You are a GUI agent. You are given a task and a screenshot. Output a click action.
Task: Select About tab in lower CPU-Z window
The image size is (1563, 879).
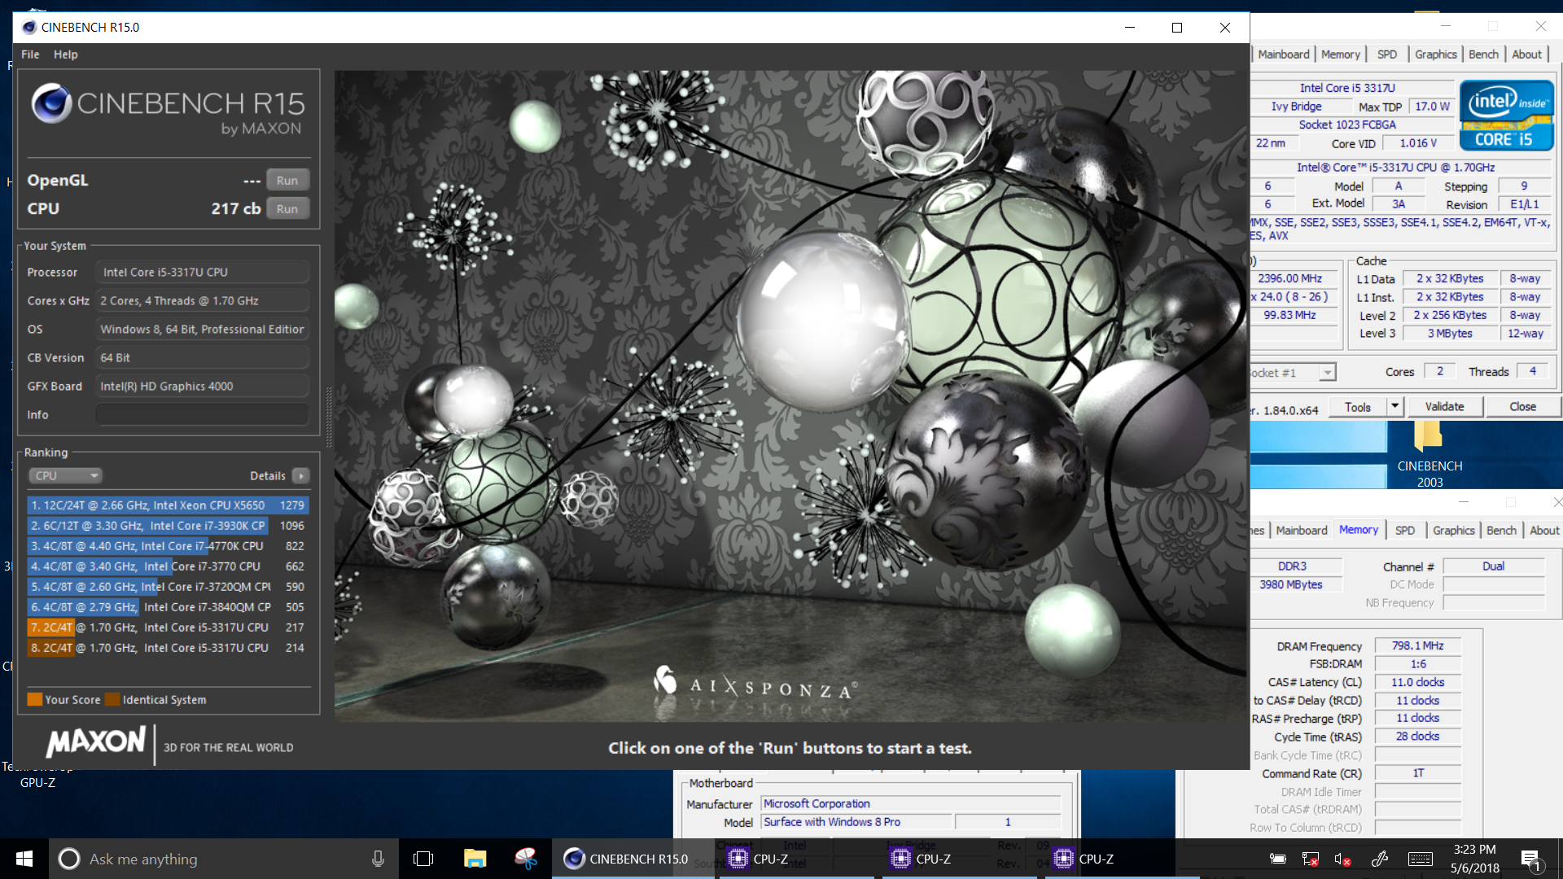1544,531
